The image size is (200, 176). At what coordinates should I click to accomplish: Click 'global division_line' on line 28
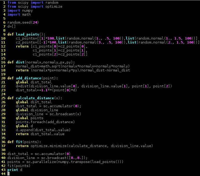[x=37, y=110]
